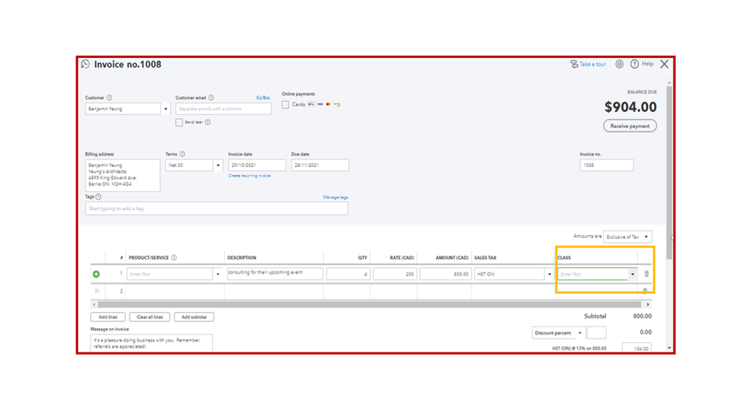
Task: Click the table scroll left arrow
Action: click(x=94, y=304)
